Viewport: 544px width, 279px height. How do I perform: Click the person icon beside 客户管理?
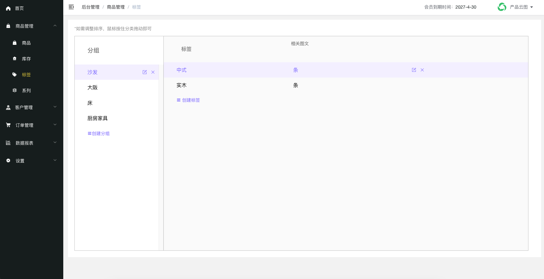[8, 107]
